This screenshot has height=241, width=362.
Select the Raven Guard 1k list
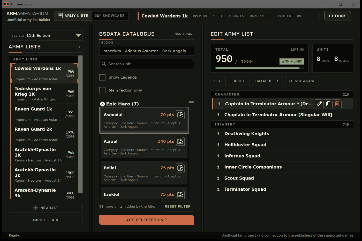[x=44, y=114]
